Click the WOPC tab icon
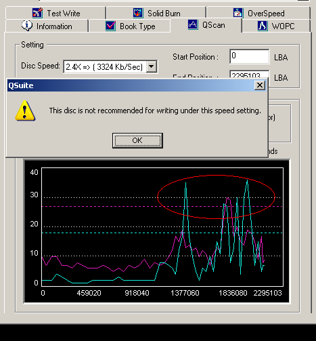The image size is (316, 341). (x=263, y=26)
